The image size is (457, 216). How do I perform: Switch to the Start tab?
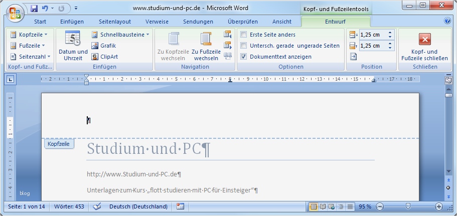pos(40,22)
